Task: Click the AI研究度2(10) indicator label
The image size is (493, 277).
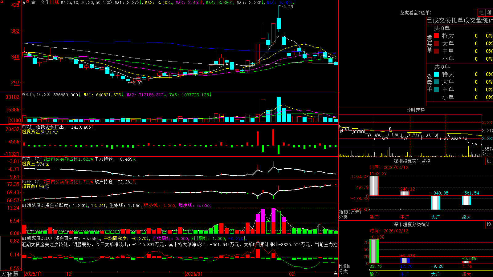Action: pos(37,238)
